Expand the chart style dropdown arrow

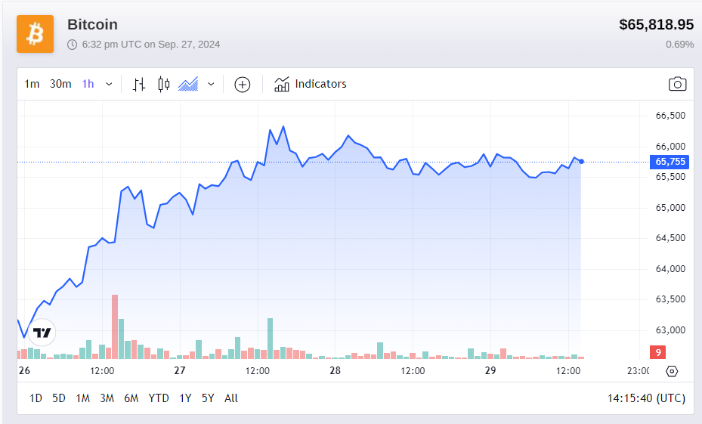point(211,84)
